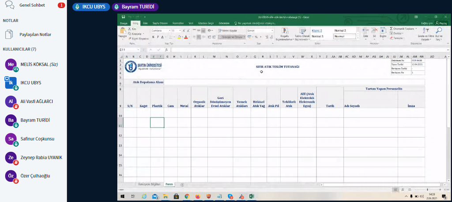Click the Excel taskbar icon
The image size is (452, 202).
251,197
